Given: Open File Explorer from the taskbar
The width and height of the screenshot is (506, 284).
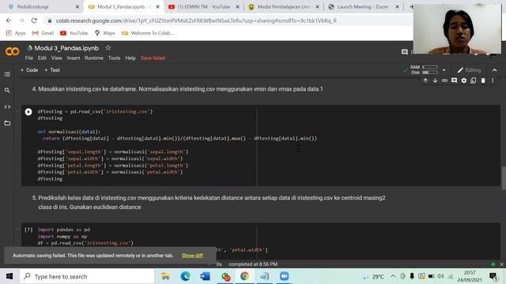Looking at the screenshot, I should [165, 276].
